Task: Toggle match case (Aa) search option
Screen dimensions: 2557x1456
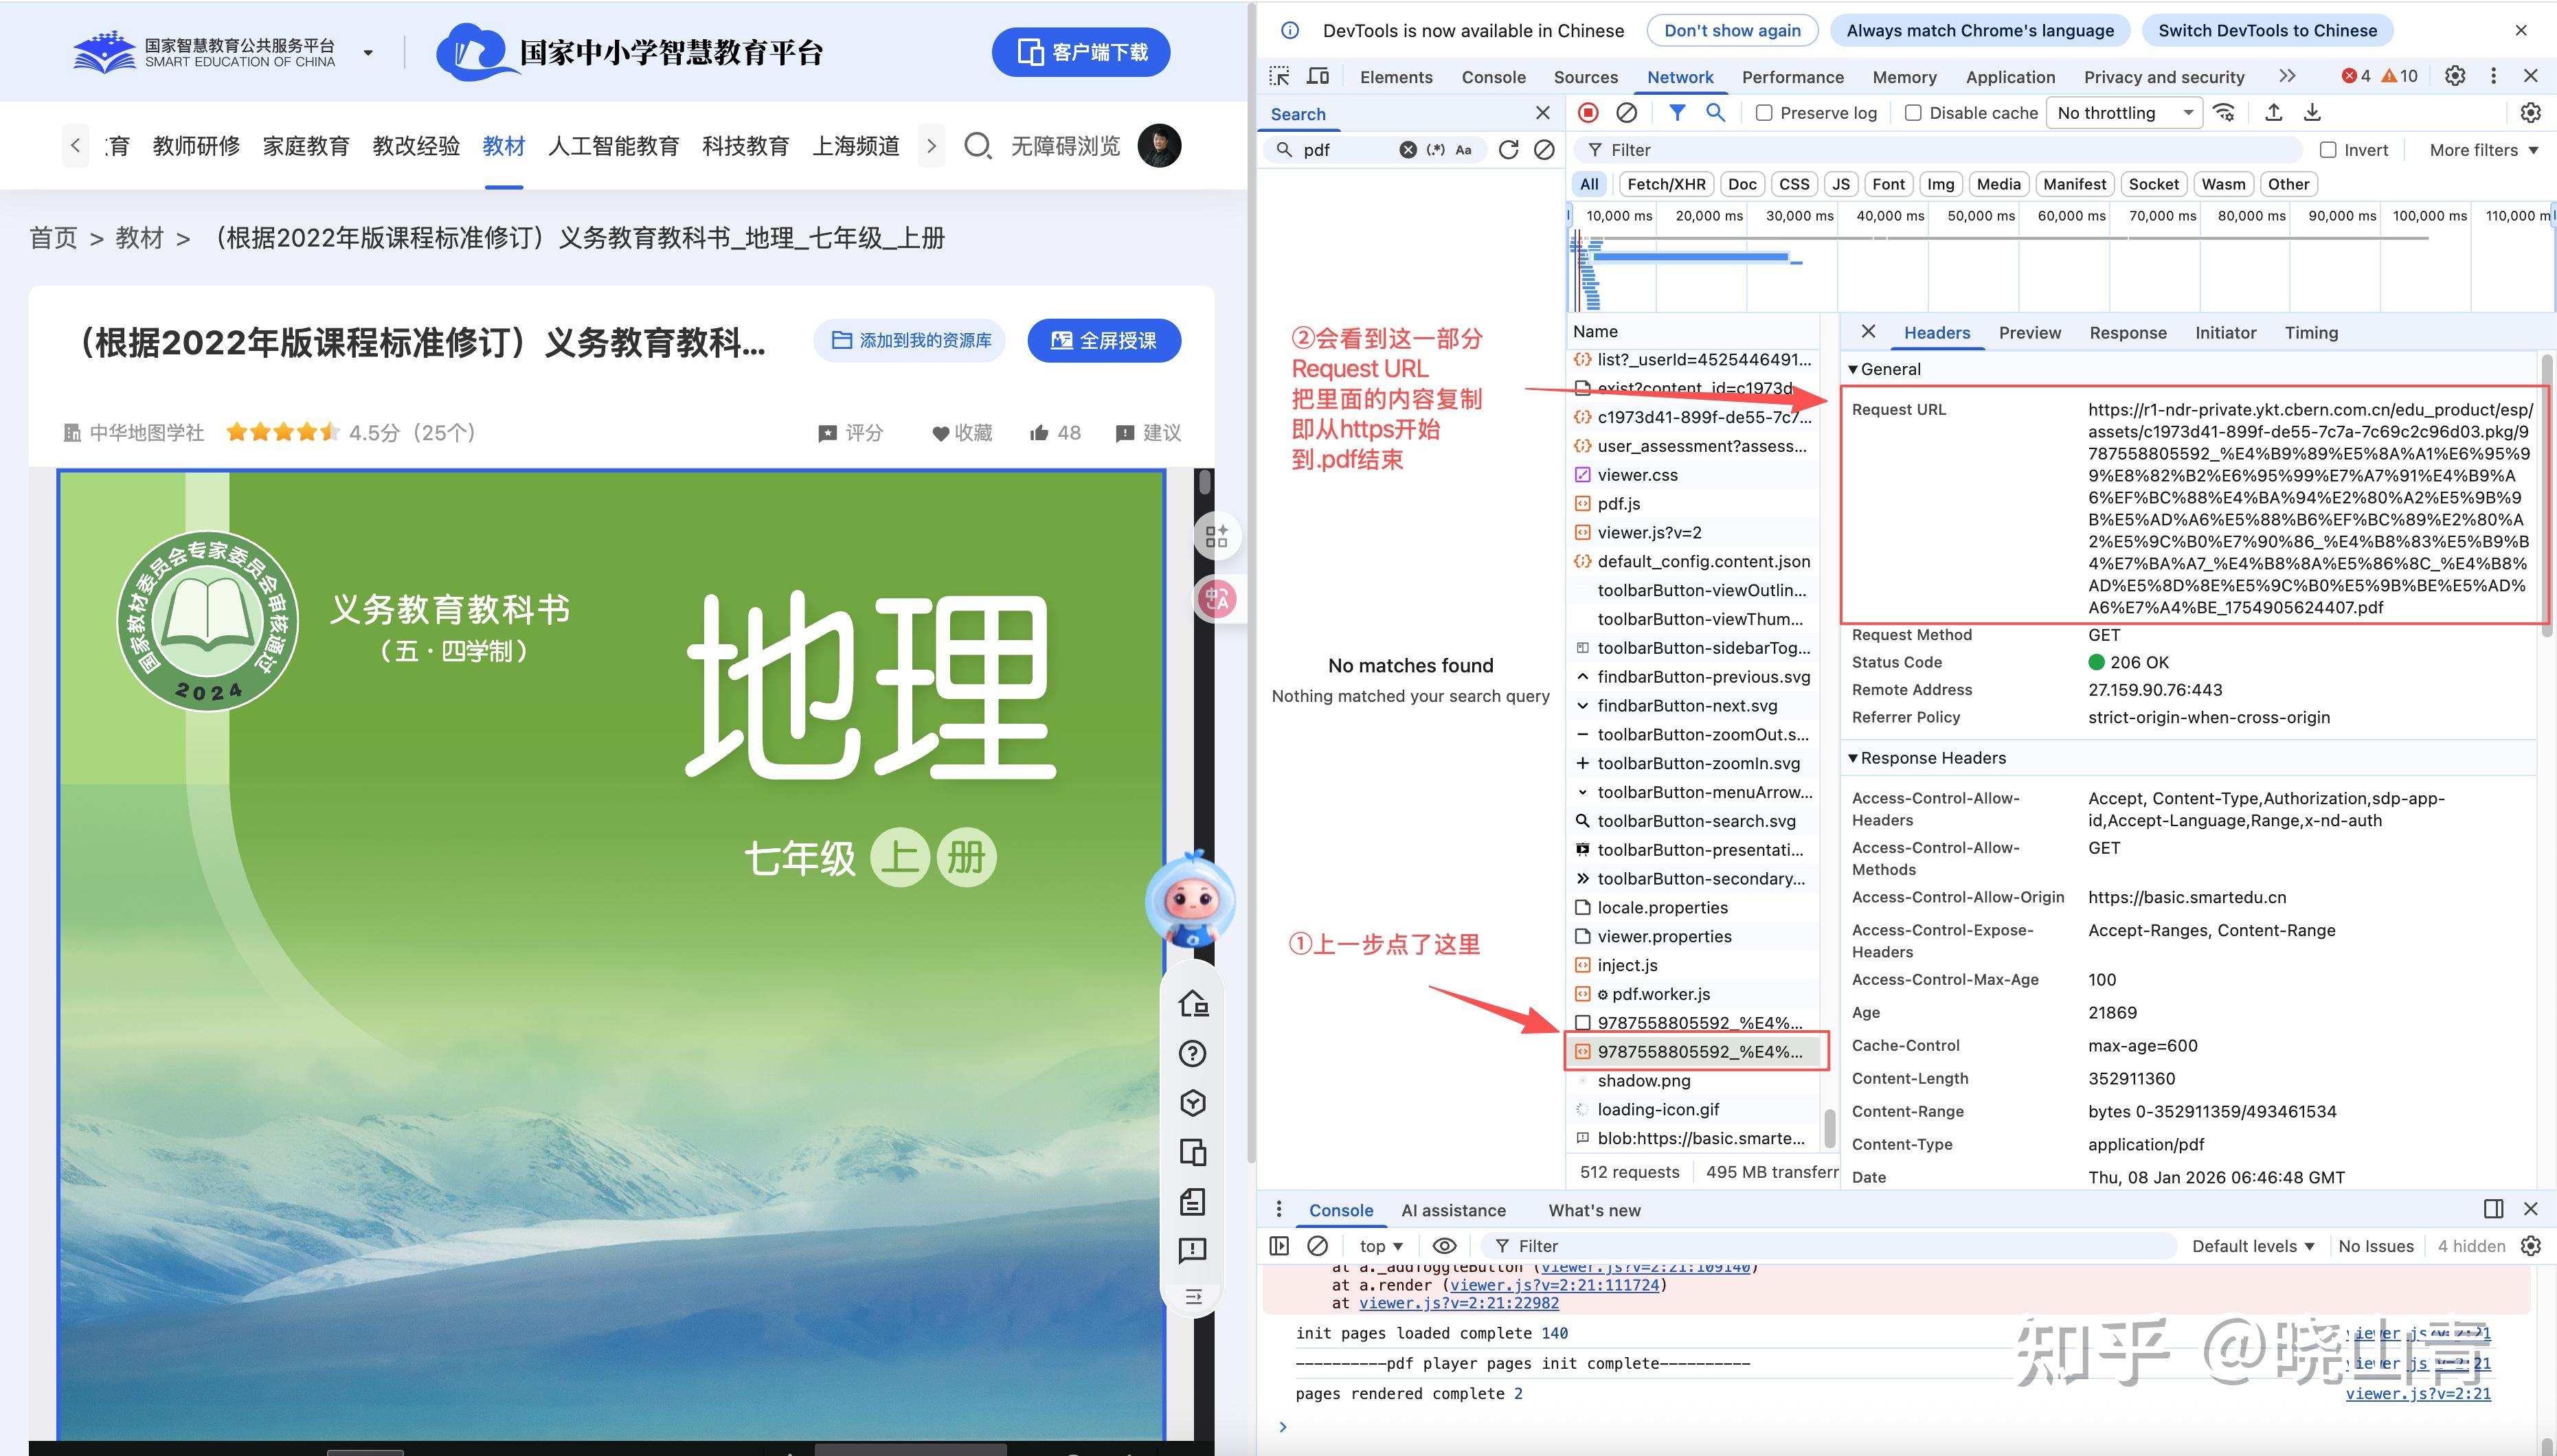Action: click(x=1463, y=150)
